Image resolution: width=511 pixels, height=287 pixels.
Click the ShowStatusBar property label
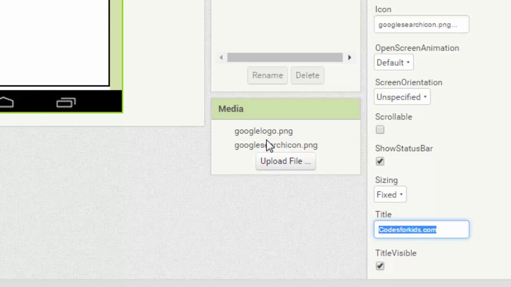[404, 148]
